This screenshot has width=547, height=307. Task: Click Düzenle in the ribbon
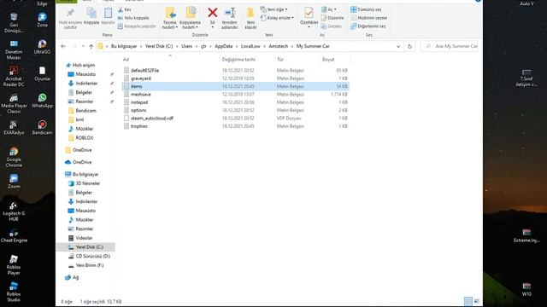(x=332, y=18)
